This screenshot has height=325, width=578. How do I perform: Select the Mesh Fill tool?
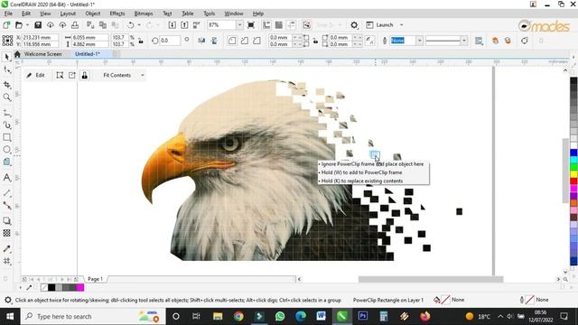[x=6, y=261]
